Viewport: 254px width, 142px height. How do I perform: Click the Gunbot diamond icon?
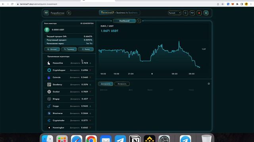point(49,92)
